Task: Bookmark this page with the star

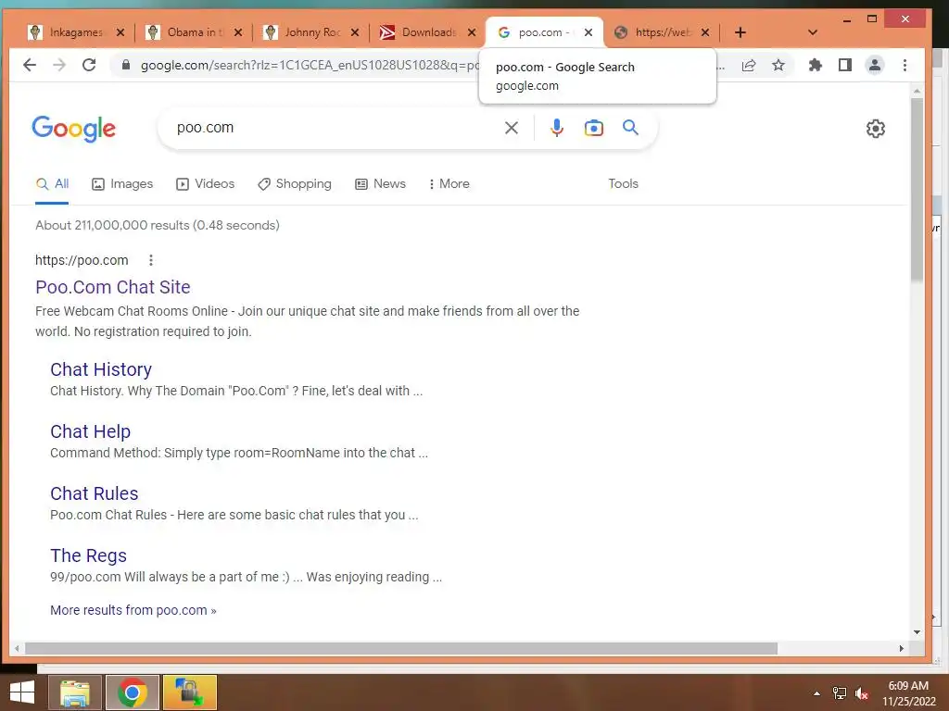Action: [778, 66]
